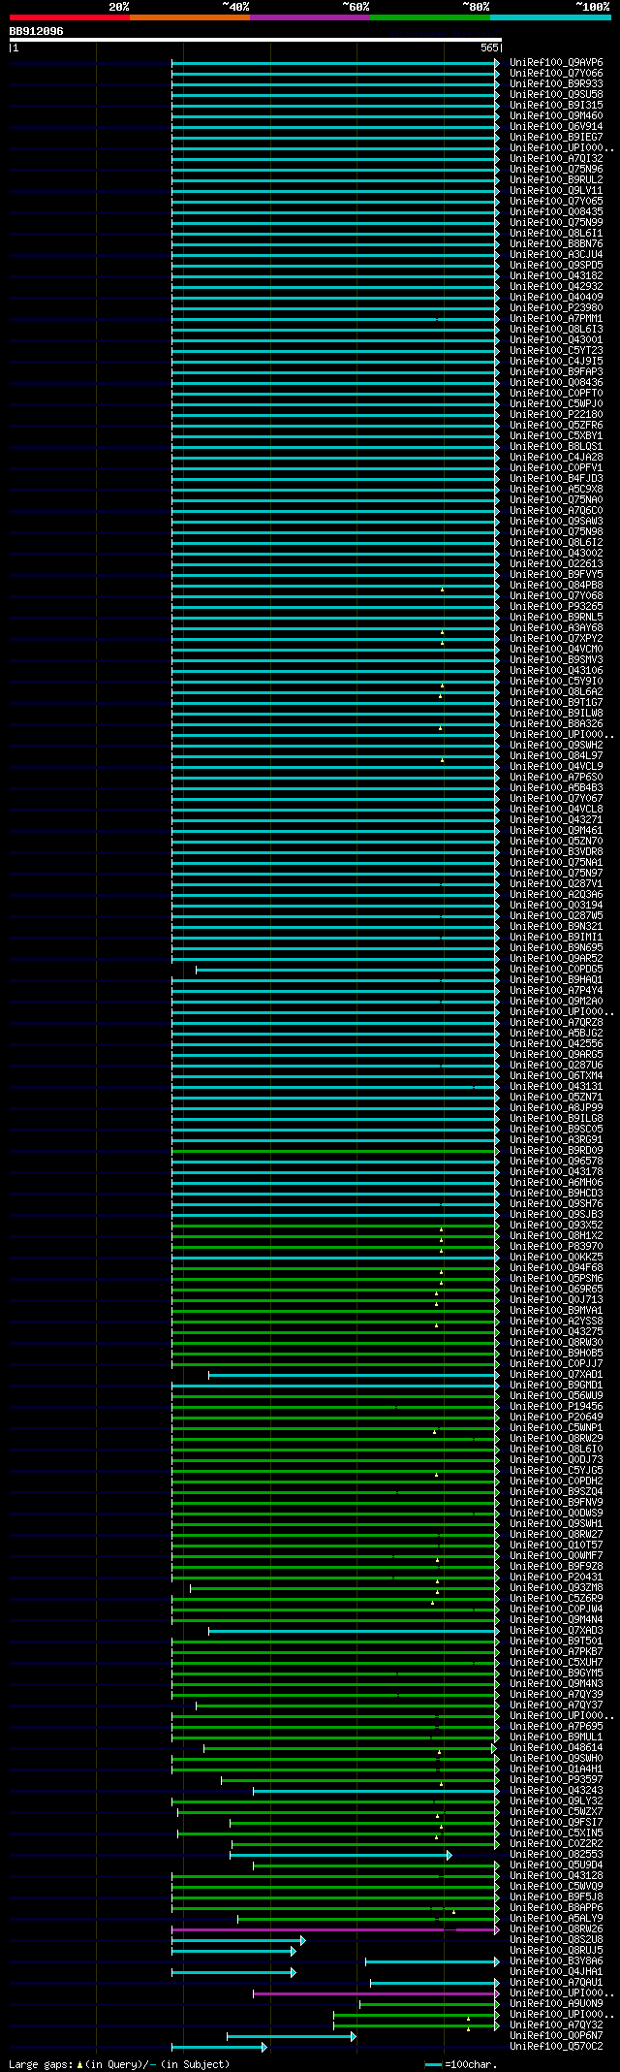Select the UniRef100_Q10T57 label

(556, 1545)
